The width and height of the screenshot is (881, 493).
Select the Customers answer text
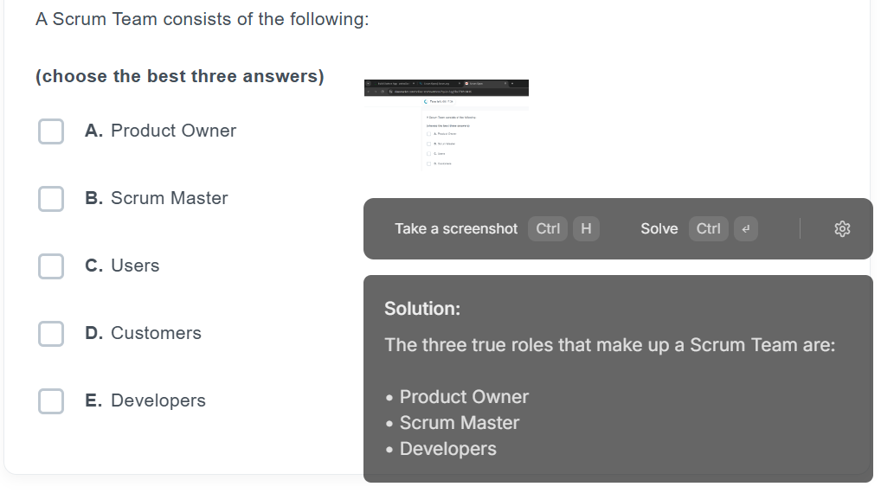click(156, 333)
